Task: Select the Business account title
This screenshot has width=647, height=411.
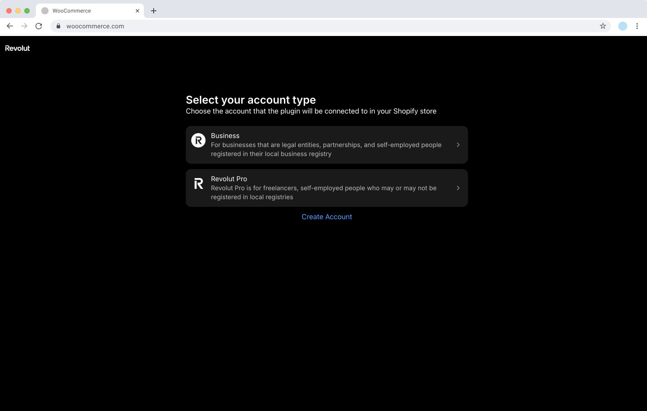Action: pyautogui.click(x=225, y=136)
